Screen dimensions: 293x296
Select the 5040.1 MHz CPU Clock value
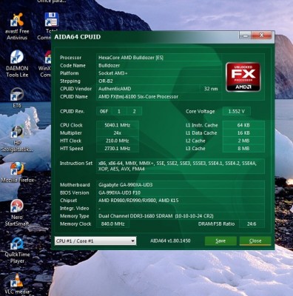pyautogui.click(x=118, y=125)
